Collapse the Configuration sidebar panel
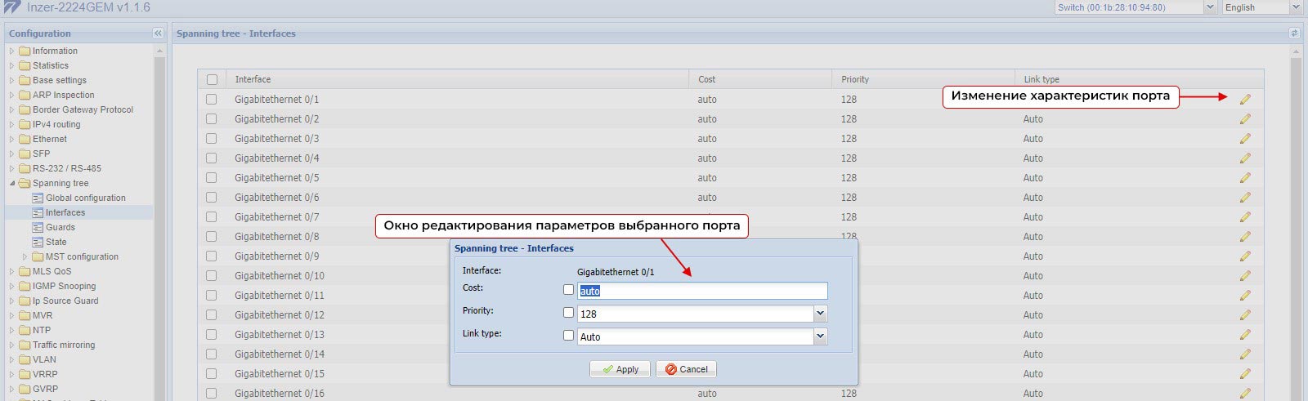This screenshot has height=401, width=1308. point(158,33)
